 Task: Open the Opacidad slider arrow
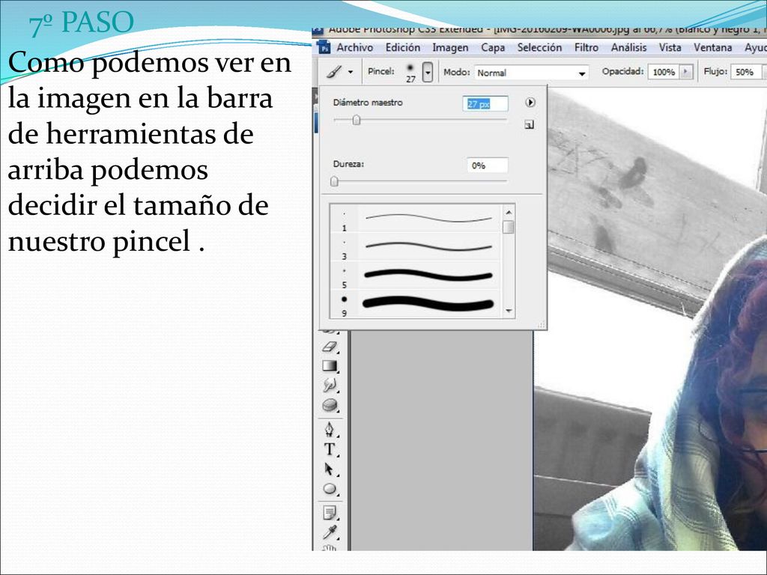[x=686, y=72]
